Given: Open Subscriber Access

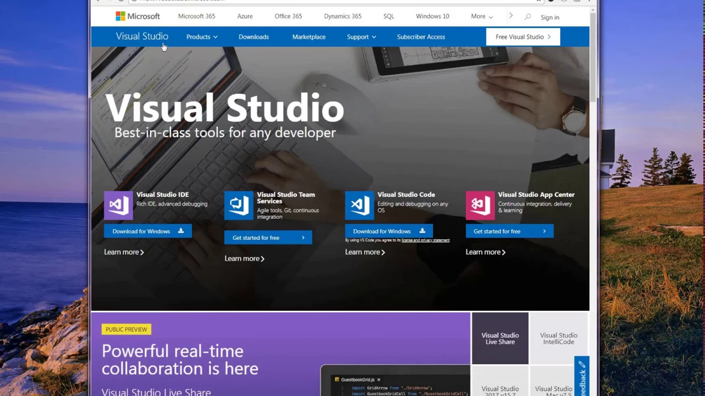Looking at the screenshot, I should (x=421, y=37).
